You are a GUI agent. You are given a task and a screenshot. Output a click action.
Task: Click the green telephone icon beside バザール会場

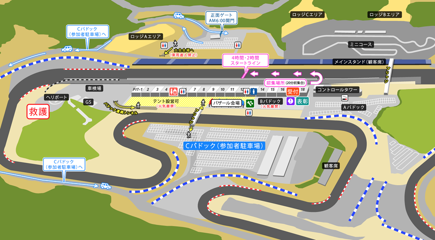coord(250,103)
